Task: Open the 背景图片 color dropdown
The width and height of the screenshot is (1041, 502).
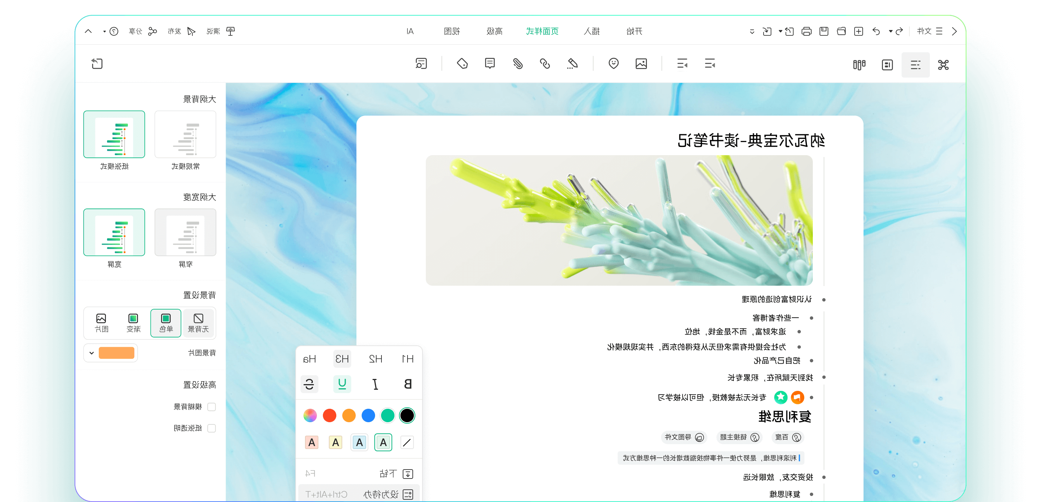Action: click(x=111, y=353)
